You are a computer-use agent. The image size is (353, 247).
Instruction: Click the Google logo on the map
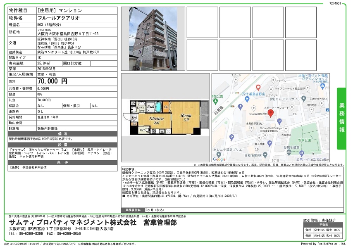(219, 159)
